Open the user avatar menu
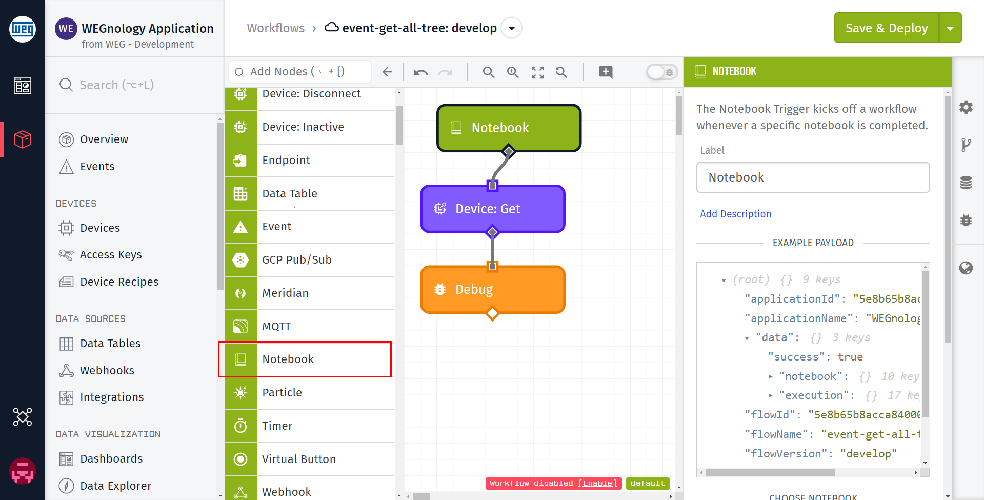 click(x=23, y=471)
